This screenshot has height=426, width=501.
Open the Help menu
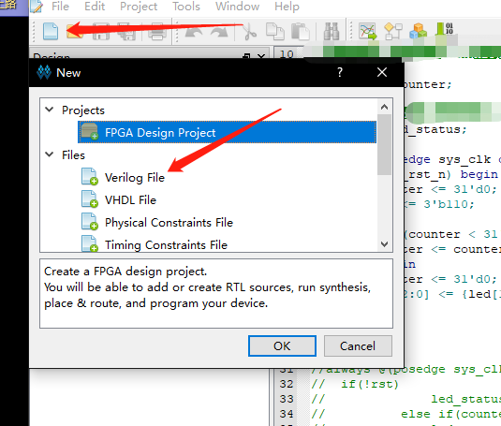[x=287, y=7]
